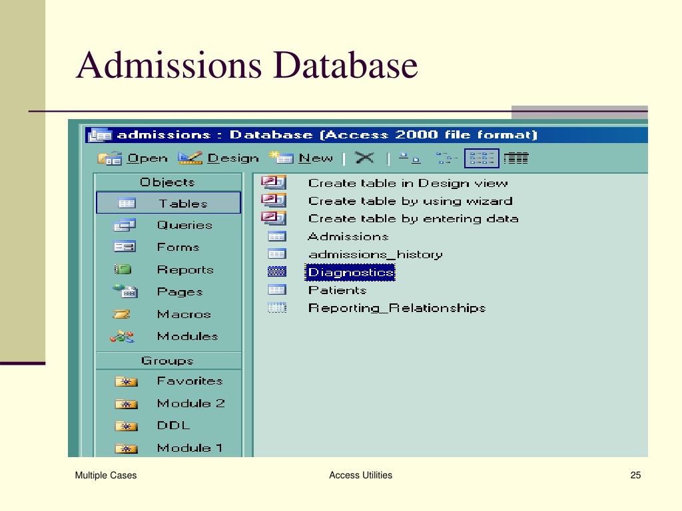The image size is (682, 511).
Task: Select Forms in Objects pane
Action: (x=169, y=247)
